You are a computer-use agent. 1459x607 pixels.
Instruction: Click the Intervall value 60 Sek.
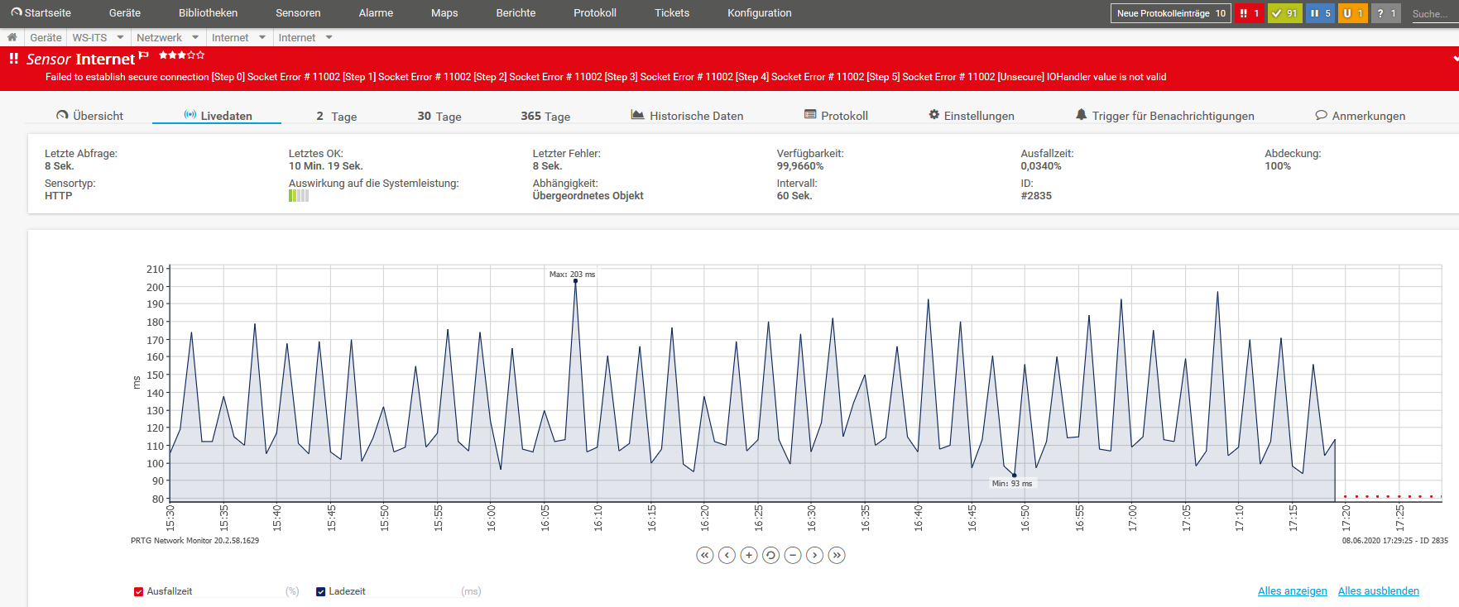coord(794,196)
